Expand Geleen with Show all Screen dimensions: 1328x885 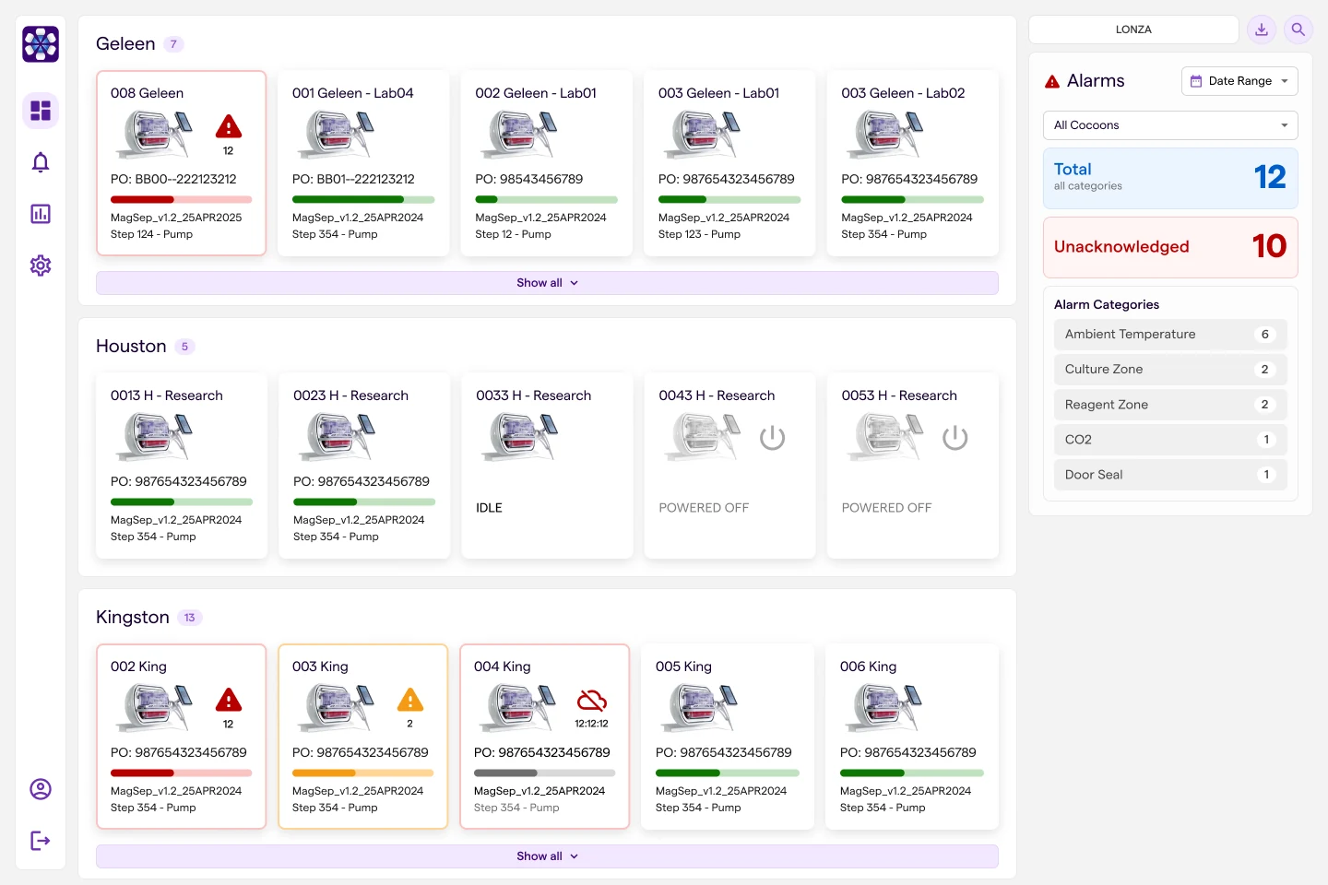click(547, 283)
